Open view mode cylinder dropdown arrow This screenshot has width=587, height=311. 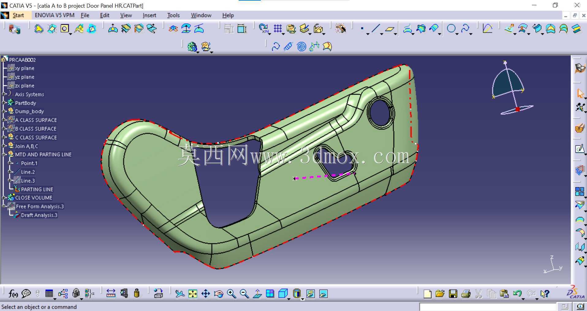pos(302,299)
